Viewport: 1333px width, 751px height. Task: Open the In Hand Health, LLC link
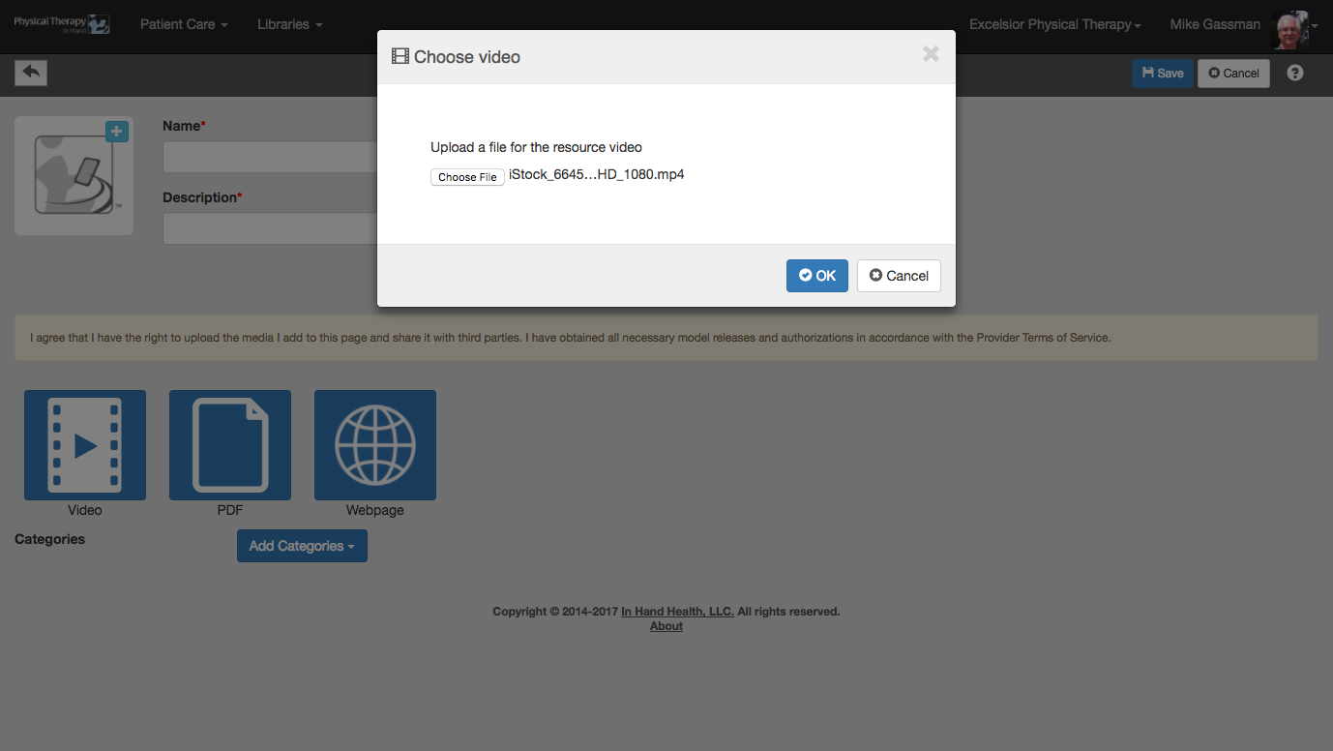(677, 612)
